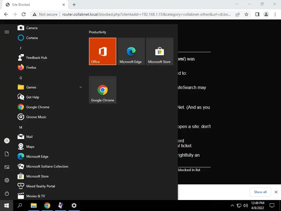The width and height of the screenshot is (281, 211).
Task: Click the address bar URL
Action: 147,14
